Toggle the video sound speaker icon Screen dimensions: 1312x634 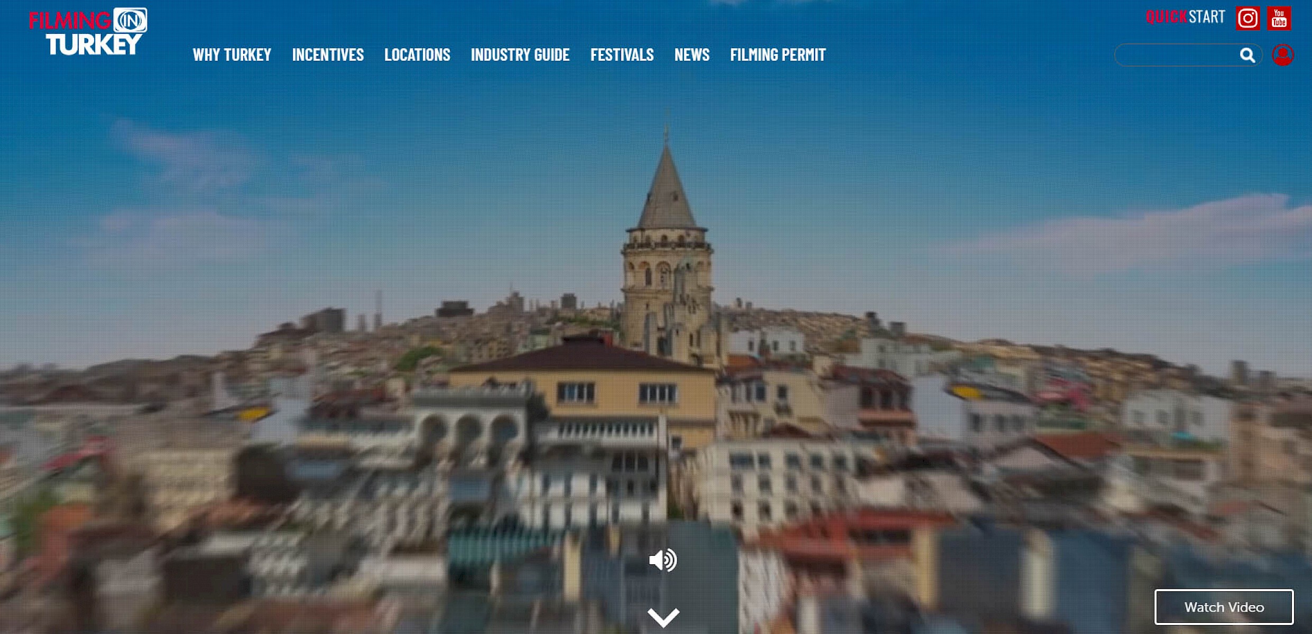point(663,560)
